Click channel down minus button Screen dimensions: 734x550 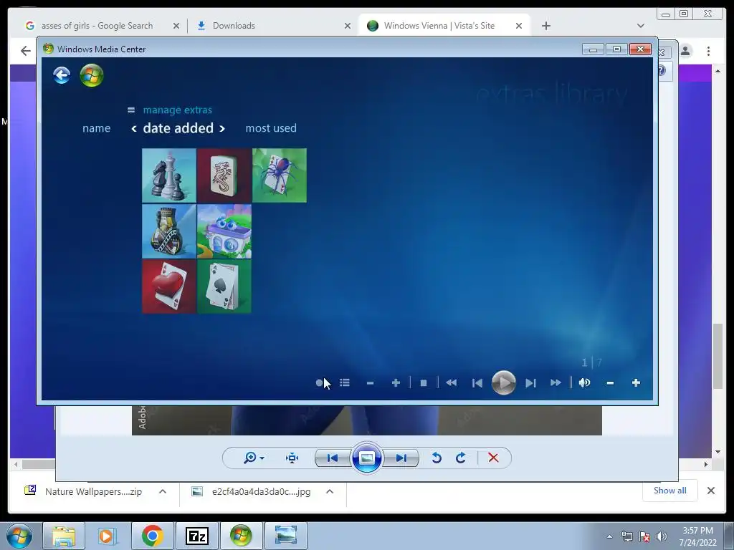click(370, 383)
